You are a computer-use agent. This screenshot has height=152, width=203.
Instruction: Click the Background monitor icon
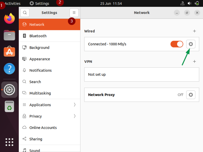[24, 47]
